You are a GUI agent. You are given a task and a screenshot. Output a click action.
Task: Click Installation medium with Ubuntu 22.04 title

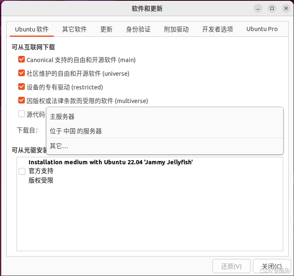(x=111, y=162)
